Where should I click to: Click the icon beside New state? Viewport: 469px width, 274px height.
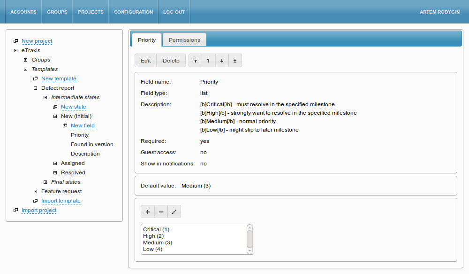click(55, 107)
